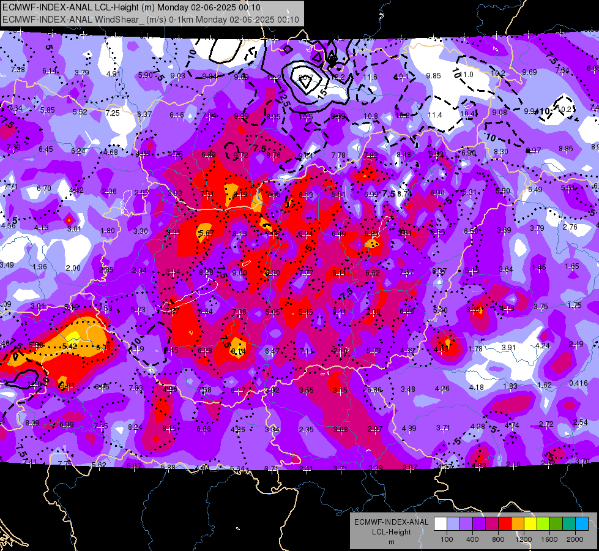
Task: Click the 1200 label under the legend
Action: pyautogui.click(x=523, y=539)
